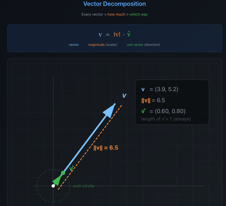The width and height of the screenshot is (226, 206).
Task: Select the green dot on the unit circle
Action: pos(63,173)
